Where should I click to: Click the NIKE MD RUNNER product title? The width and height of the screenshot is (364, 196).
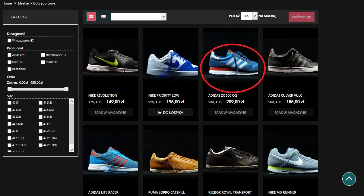(x=282, y=192)
